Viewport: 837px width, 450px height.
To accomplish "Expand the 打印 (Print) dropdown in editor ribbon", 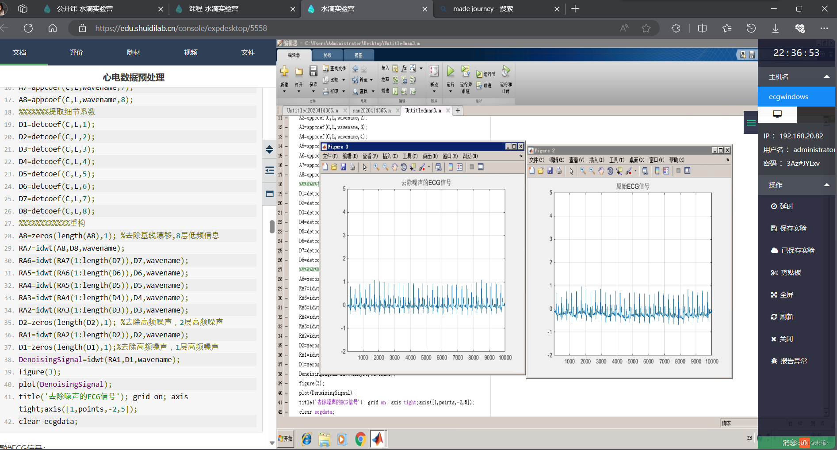I will [344, 92].
